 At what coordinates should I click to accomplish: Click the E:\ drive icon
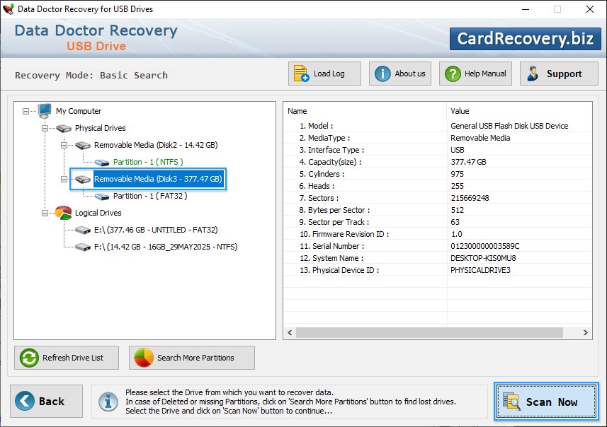tap(83, 230)
